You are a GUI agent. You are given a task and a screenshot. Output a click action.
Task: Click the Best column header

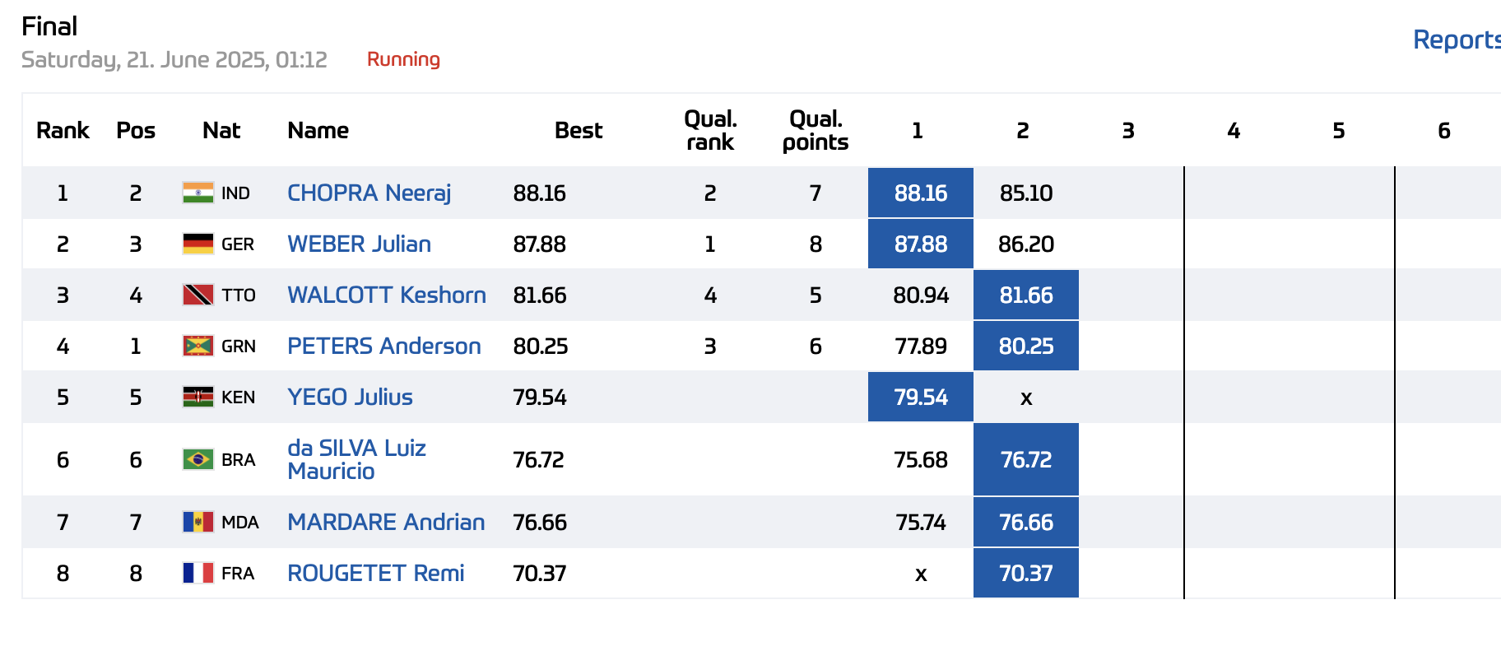coord(578,130)
